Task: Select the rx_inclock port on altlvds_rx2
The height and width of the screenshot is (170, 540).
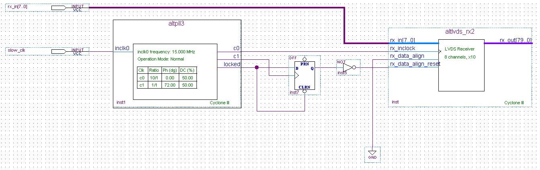Action: [403, 48]
